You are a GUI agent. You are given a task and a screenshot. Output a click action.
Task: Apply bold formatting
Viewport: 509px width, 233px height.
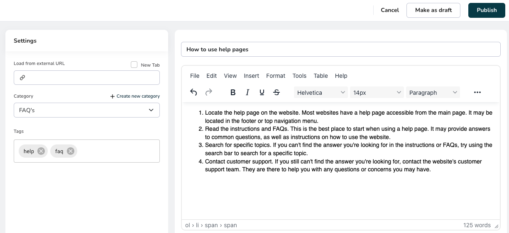(x=233, y=92)
